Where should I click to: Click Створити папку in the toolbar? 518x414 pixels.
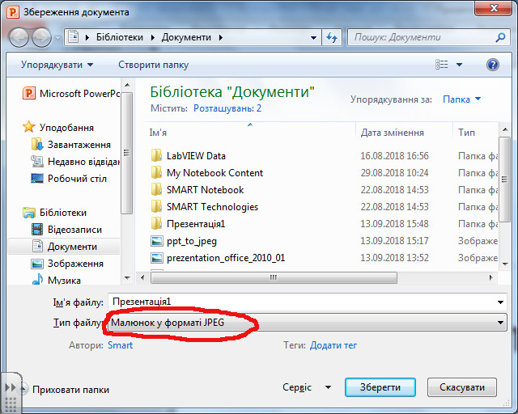[x=153, y=65]
